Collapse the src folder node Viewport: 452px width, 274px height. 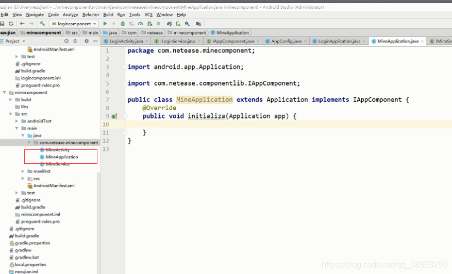pyautogui.click(x=10, y=114)
